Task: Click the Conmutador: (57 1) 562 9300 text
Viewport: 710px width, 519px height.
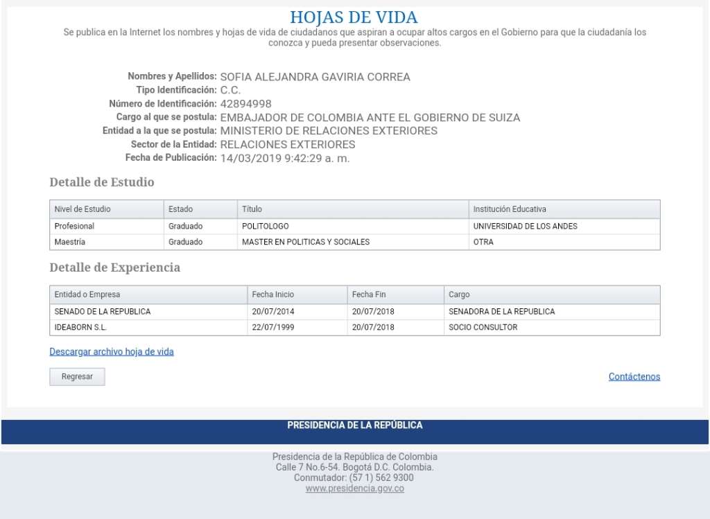Action: click(354, 478)
